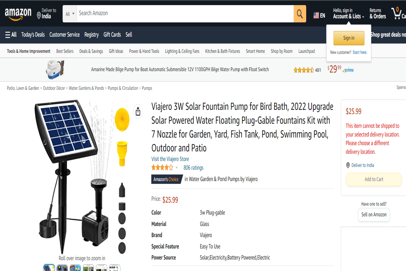Visit the Viajero Store link

coord(170,159)
